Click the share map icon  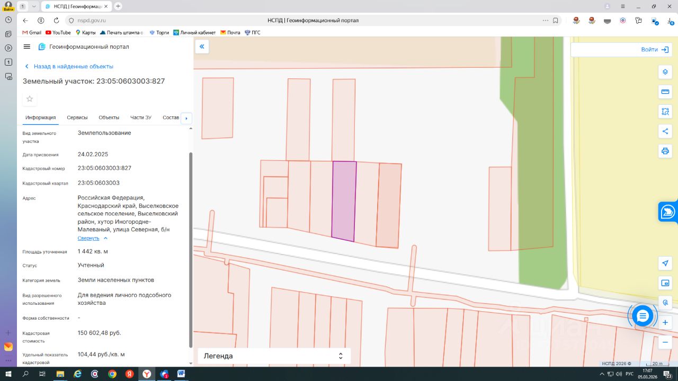click(665, 131)
